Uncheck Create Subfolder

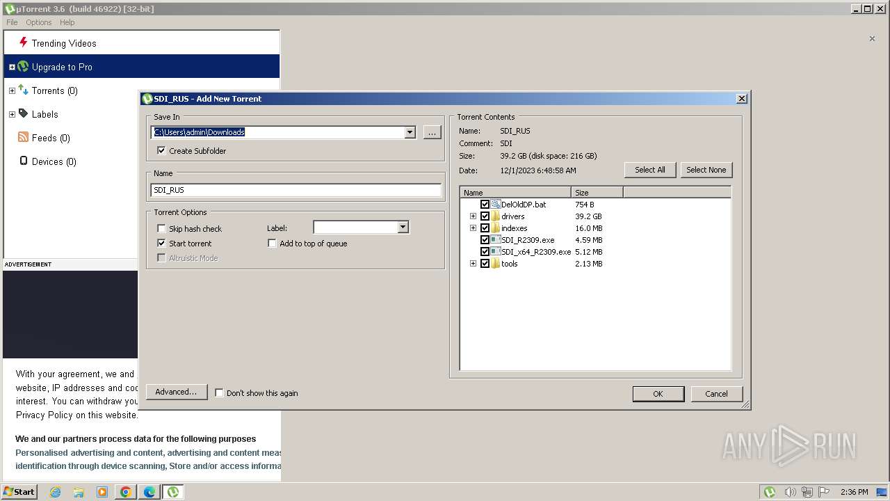coord(161,150)
